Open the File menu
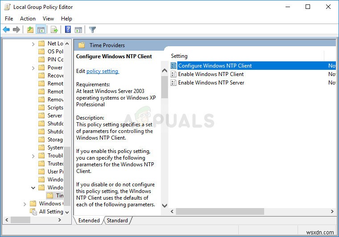Screen dimensions: 339x237 [9, 19]
